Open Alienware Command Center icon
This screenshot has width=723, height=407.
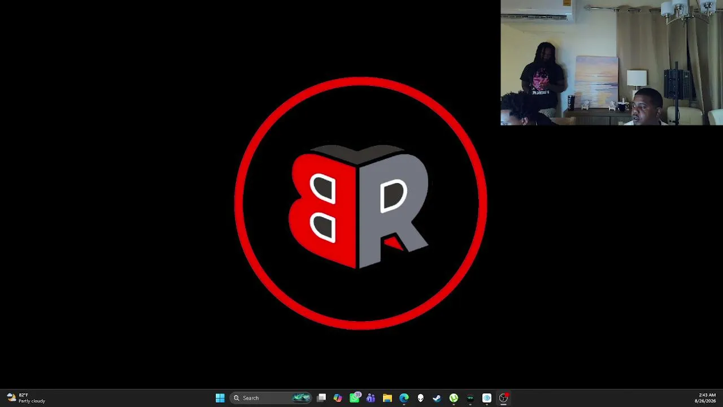420,398
